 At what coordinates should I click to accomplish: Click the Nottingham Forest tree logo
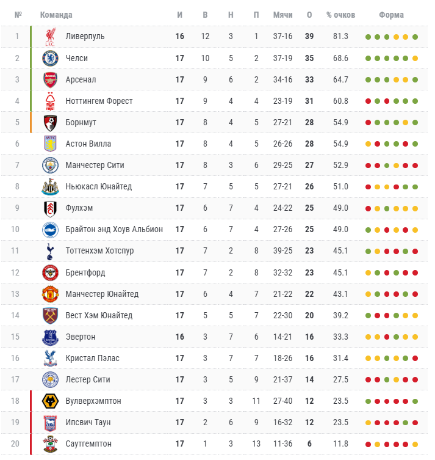tap(50, 101)
